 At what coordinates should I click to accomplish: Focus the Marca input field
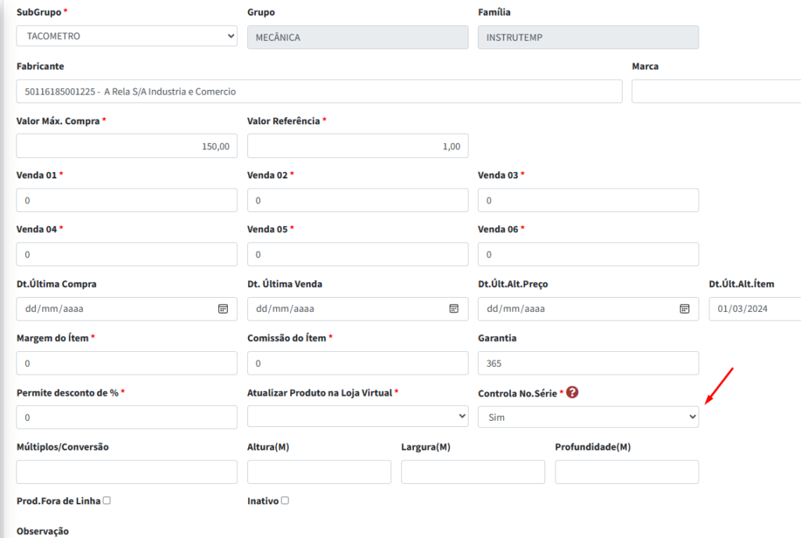(717, 91)
